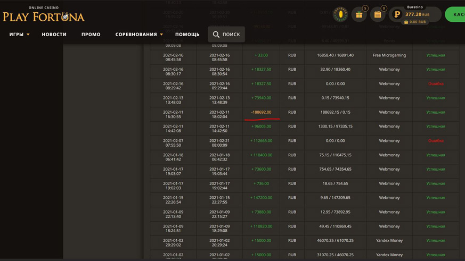
Task: Open the calendar icon with 0 badge
Action: coord(378,14)
